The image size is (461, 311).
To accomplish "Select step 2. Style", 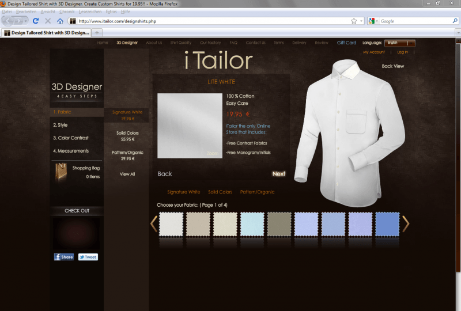I will [61, 125].
